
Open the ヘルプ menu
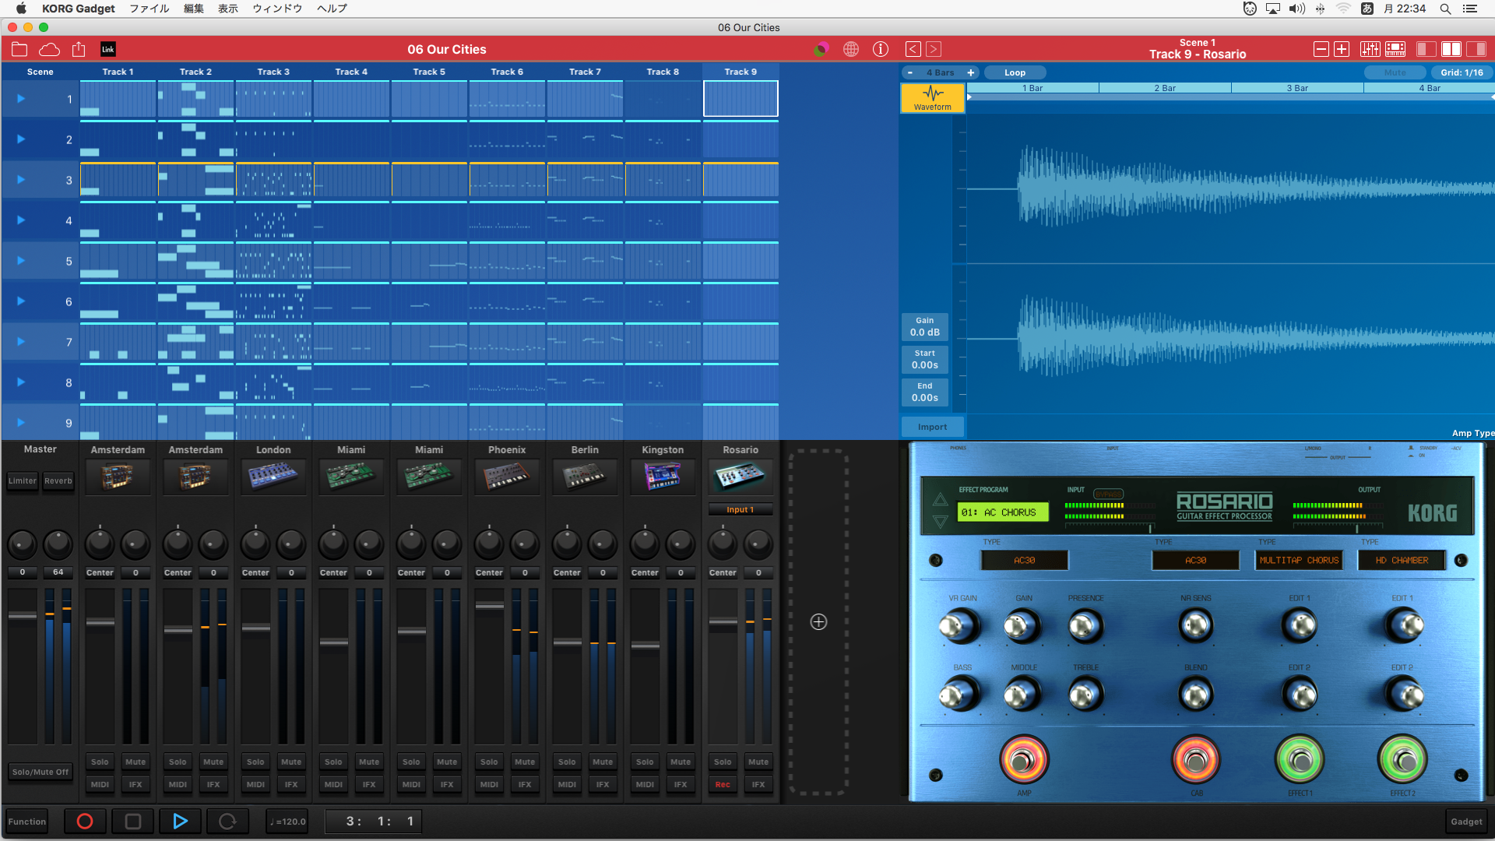[x=332, y=9]
